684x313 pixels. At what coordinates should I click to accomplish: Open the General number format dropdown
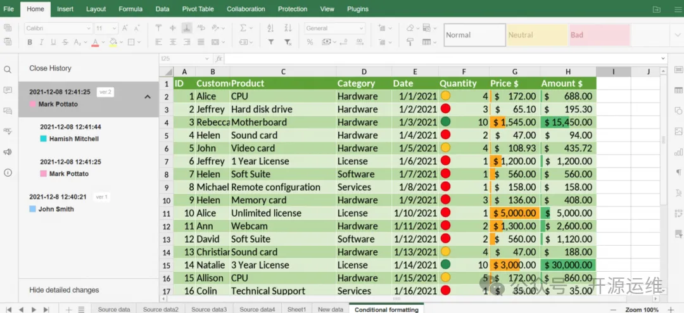[334, 28]
